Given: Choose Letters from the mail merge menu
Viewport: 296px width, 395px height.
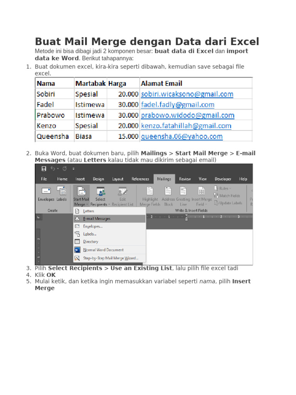Looking at the screenshot, I should (x=109, y=211).
